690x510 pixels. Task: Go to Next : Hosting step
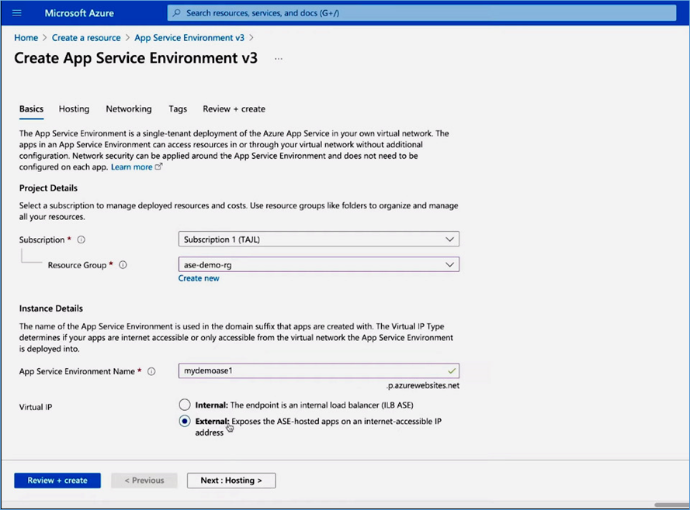tap(231, 481)
